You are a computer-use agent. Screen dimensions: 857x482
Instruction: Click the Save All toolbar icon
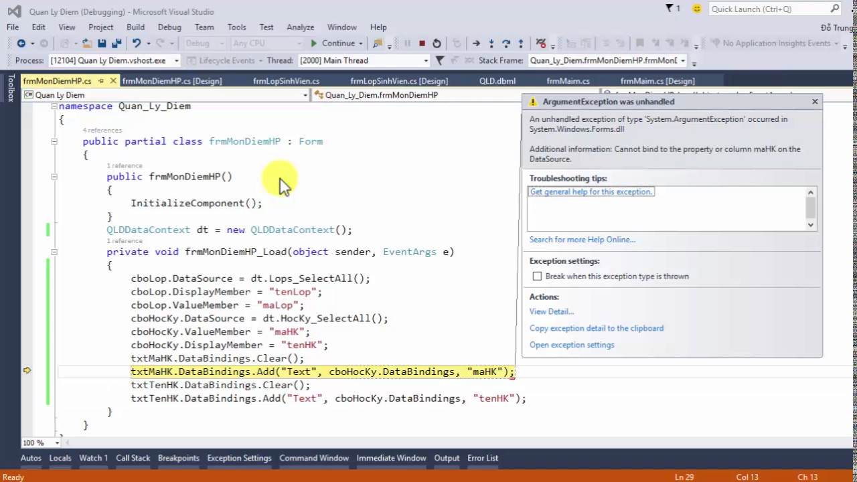pyautogui.click(x=116, y=44)
